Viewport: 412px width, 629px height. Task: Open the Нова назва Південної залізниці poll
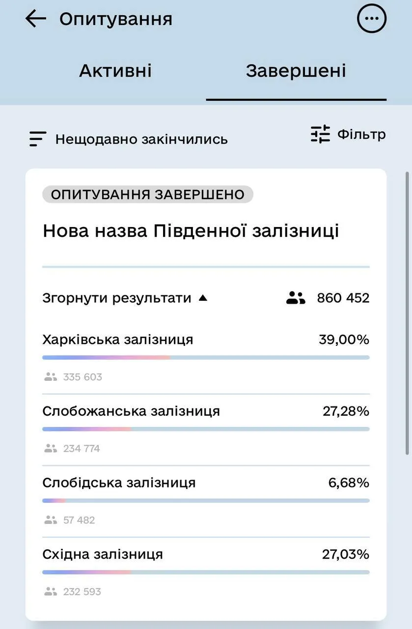(192, 229)
